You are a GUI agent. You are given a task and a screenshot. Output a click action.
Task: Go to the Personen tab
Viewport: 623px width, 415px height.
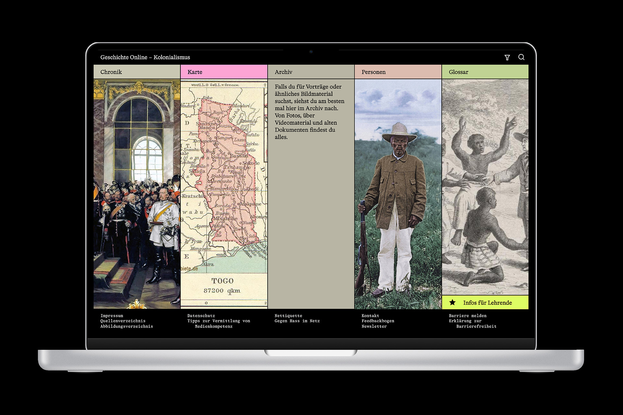398,72
